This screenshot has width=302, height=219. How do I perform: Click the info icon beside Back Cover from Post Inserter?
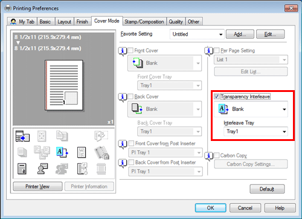pos(123,163)
